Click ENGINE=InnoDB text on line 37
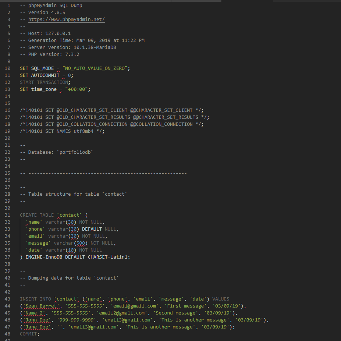The width and height of the screenshot is (341, 341). [44, 257]
